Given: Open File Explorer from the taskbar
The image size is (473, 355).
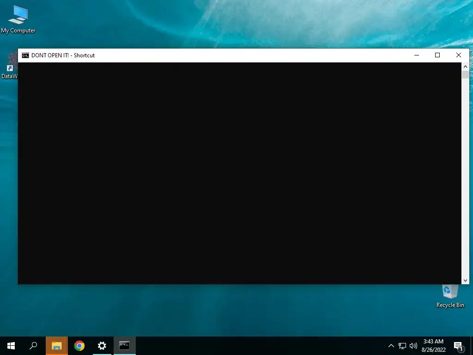Looking at the screenshot, I should pyautogui.click(x=57, y=346).
